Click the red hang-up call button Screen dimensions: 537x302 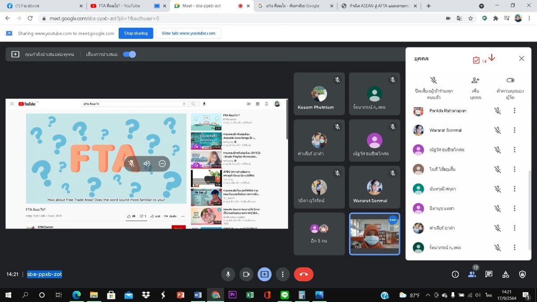[303, 274]
